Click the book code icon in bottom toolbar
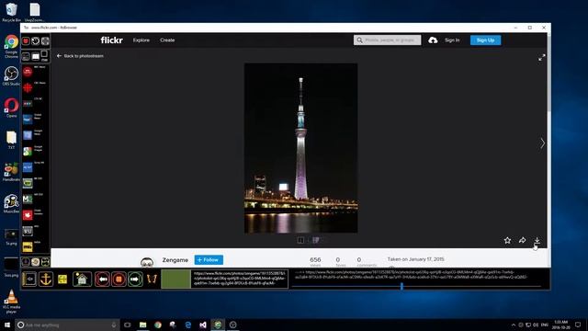The width and height of the screenshot is (588, 331). tap(29, 280)
